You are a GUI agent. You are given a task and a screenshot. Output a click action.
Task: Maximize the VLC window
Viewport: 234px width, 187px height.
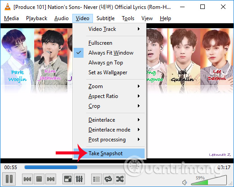coord(203,7)
